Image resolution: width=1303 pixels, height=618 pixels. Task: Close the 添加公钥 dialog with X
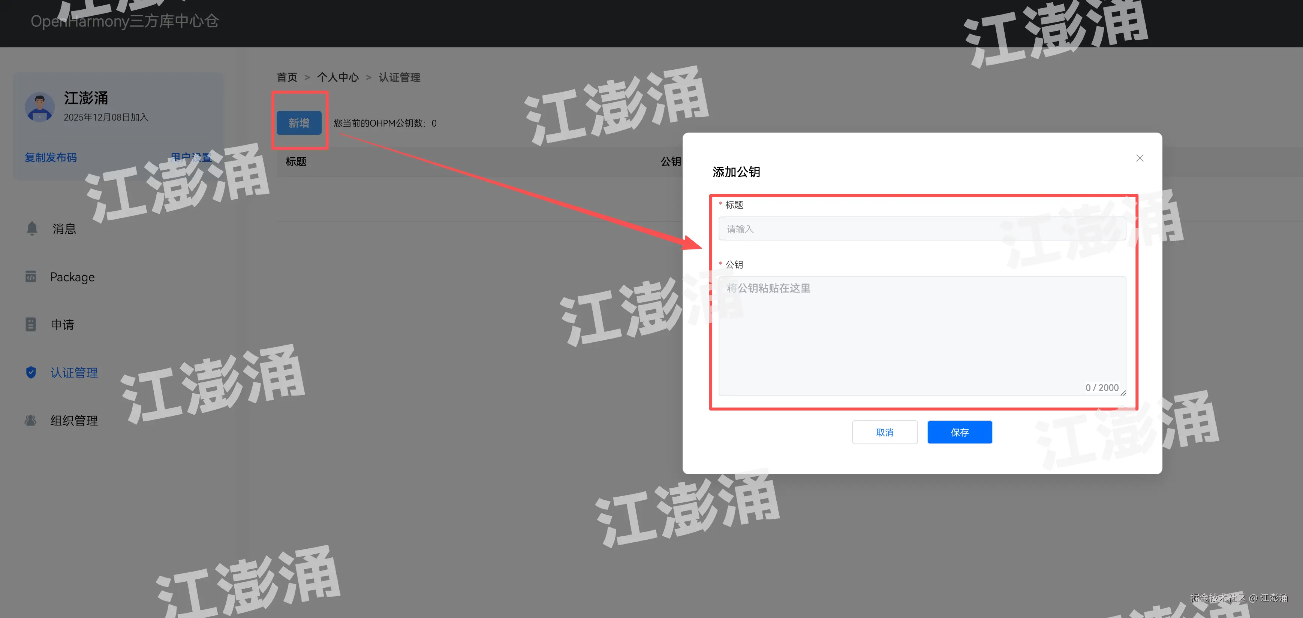1139,158
